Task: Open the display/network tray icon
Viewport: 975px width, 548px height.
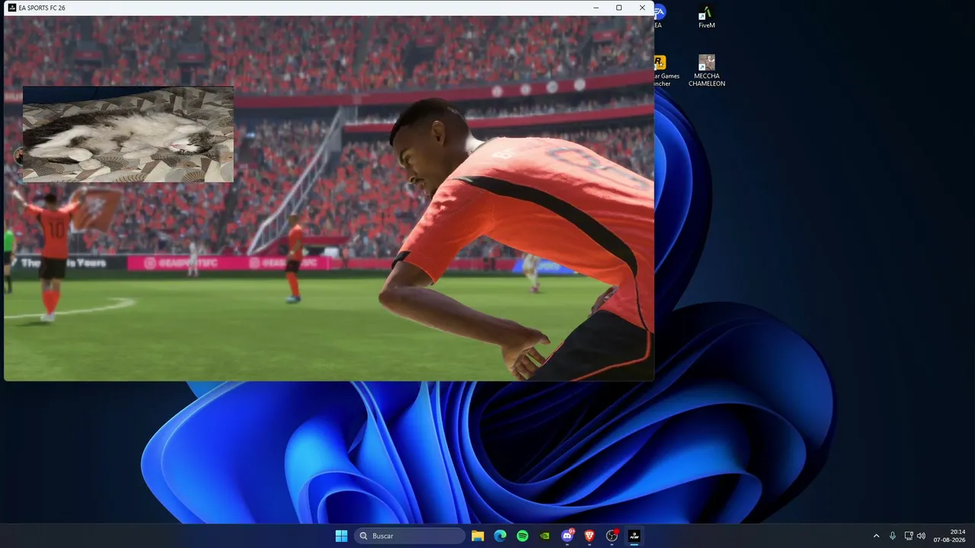Action: tap(908, 536)
